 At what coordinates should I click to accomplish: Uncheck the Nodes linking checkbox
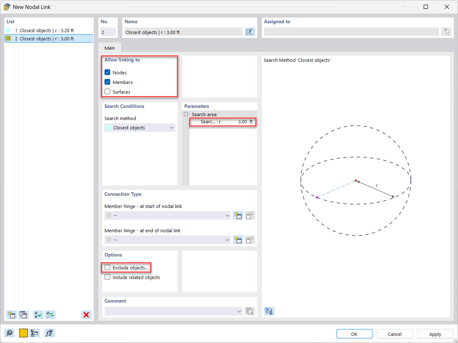point(107,72)
